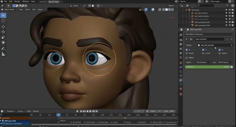
Task: Click the Blender logo menu
Action: [x=2, y=1]
